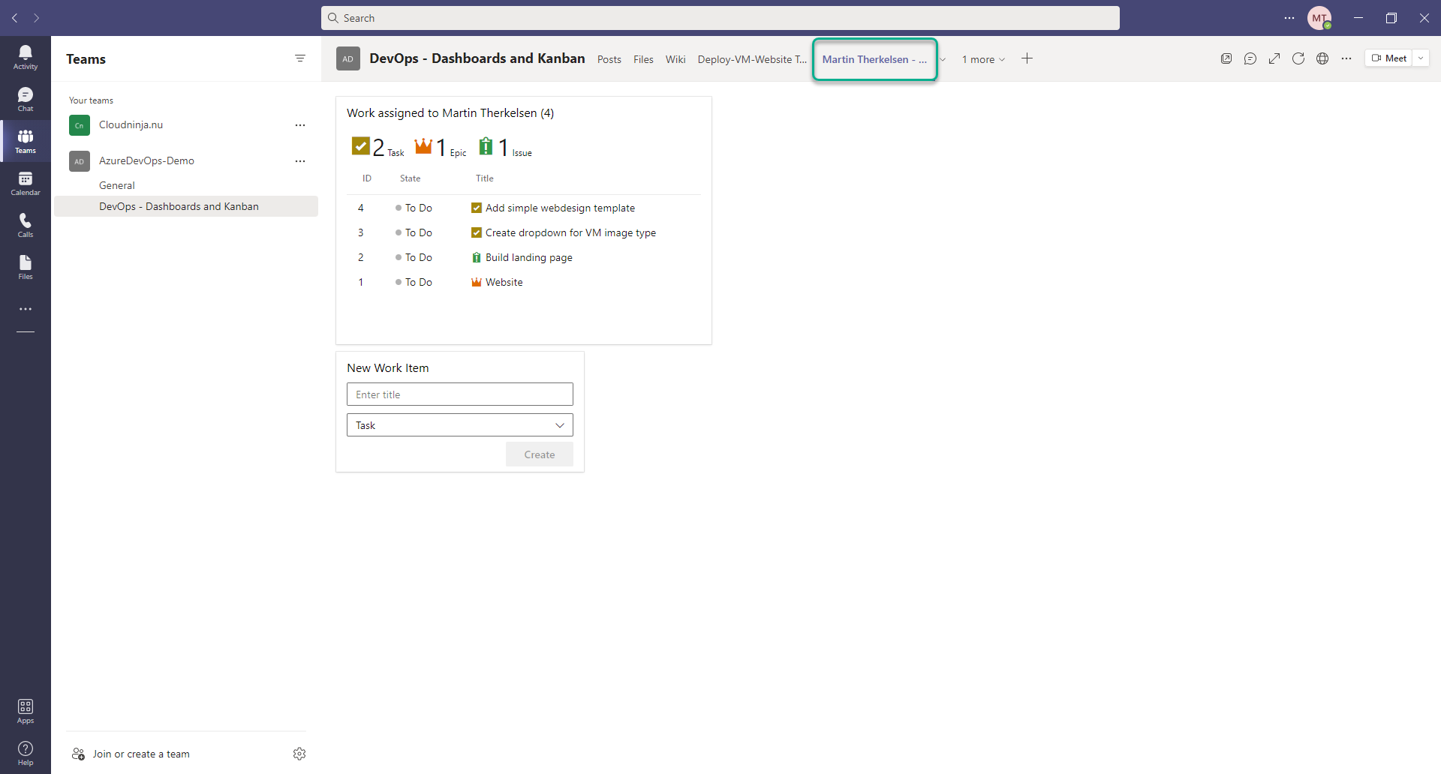The image size is (1441, 774).
Task: Switch to the Files tab
Action: tap(643, 59)
